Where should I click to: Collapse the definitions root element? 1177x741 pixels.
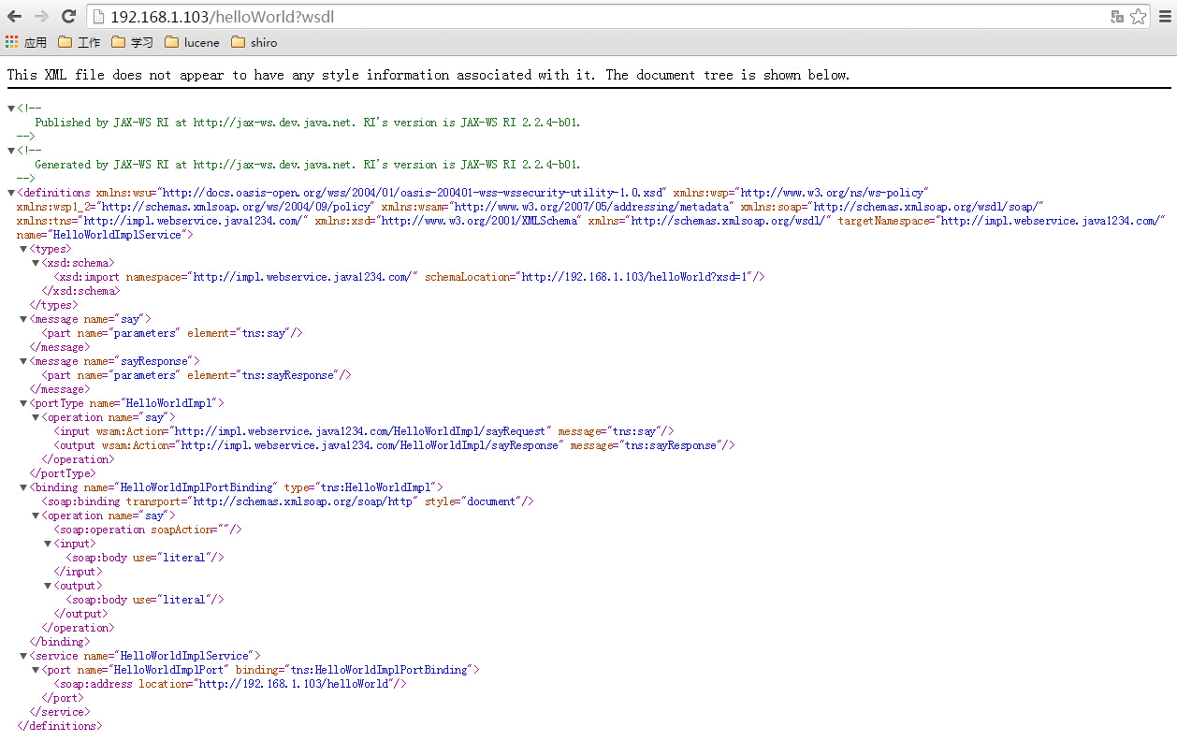coord(11,193)
